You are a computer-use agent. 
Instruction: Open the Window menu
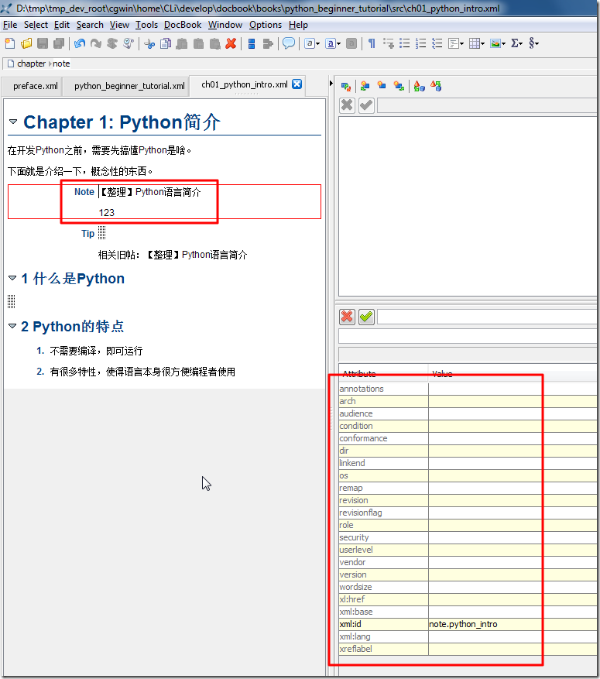click(x=225, y=25)
